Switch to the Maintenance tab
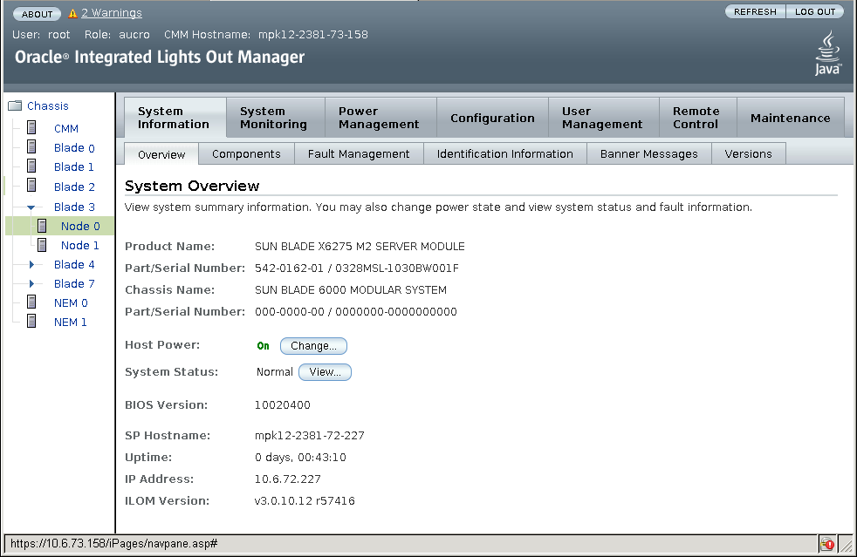Image resolution: width=857 pixels, height=557 pixels. click(x=791, y=118)
